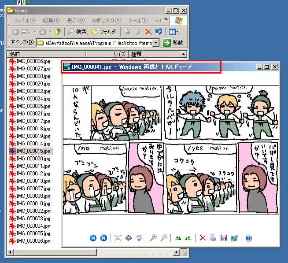Image resolution: width=288 pixels, height=263 pixels.
Task: Sort by サイズ column header
Action: click(x=107, y=54)
